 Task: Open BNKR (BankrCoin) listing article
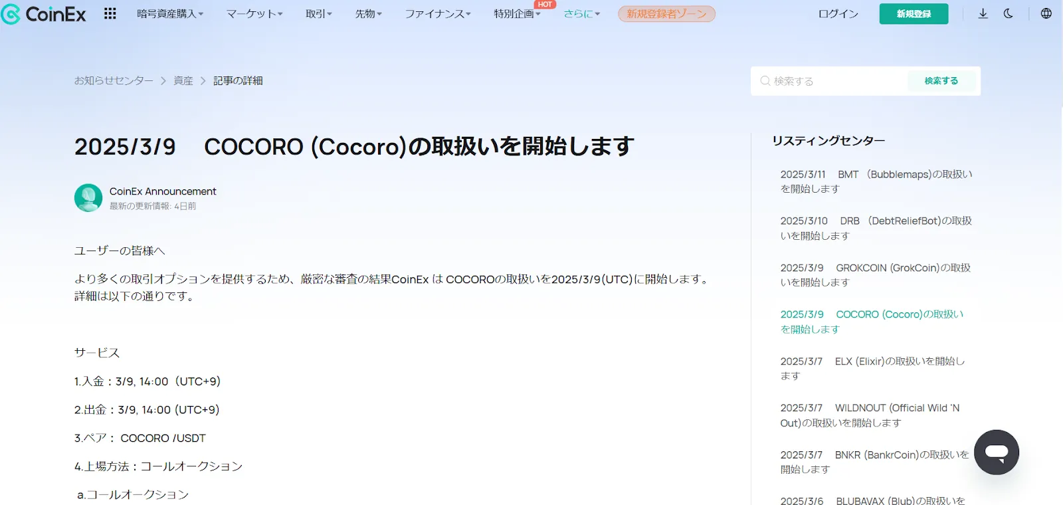tap(874, 462)
